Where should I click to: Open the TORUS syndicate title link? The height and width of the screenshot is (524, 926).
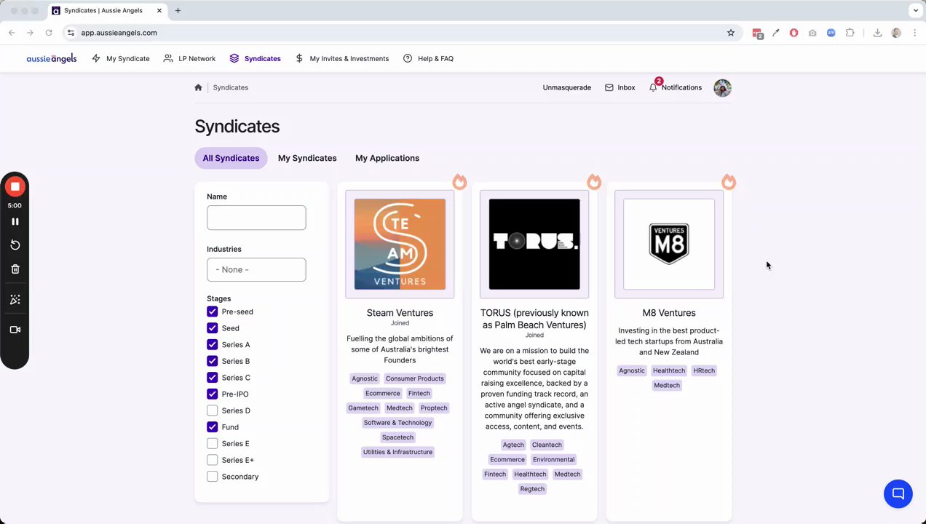[534, 319]
